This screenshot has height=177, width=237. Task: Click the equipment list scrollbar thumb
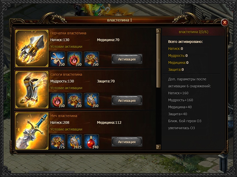pyautogui.click(x=158, y=61)
